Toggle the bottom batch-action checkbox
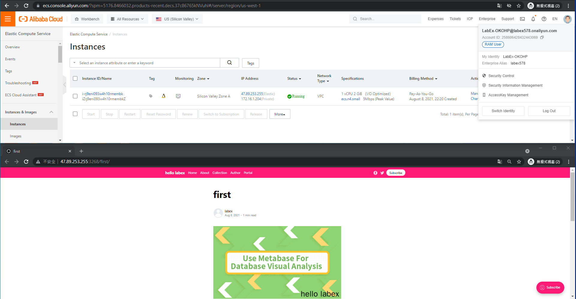This screenshot has width=576, height=299. (75, 114)
